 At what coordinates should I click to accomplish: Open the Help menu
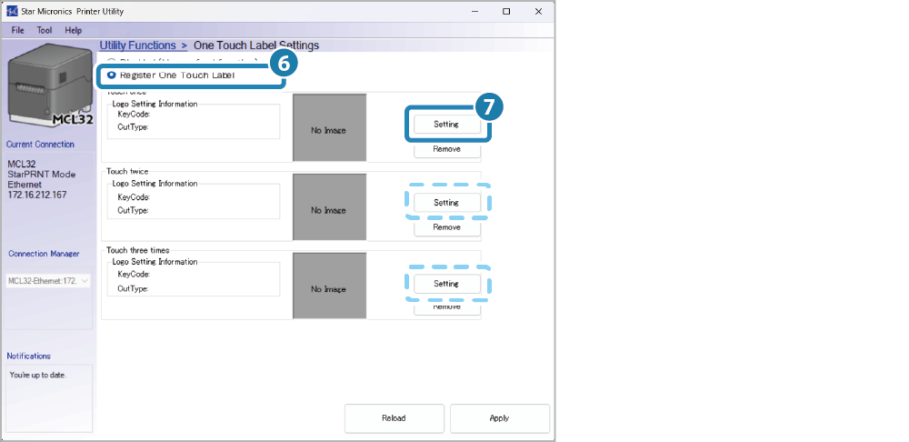pyautogui.click(x=73, y=30)
